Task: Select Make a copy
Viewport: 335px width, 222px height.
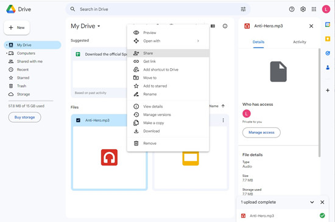Action: click(x=168, y=123)
